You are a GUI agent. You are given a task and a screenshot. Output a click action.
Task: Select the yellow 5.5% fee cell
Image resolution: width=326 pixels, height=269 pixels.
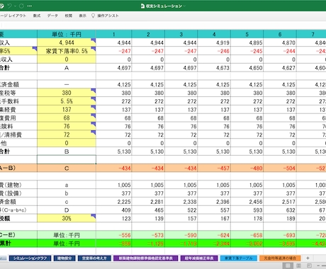coord(67,101)
